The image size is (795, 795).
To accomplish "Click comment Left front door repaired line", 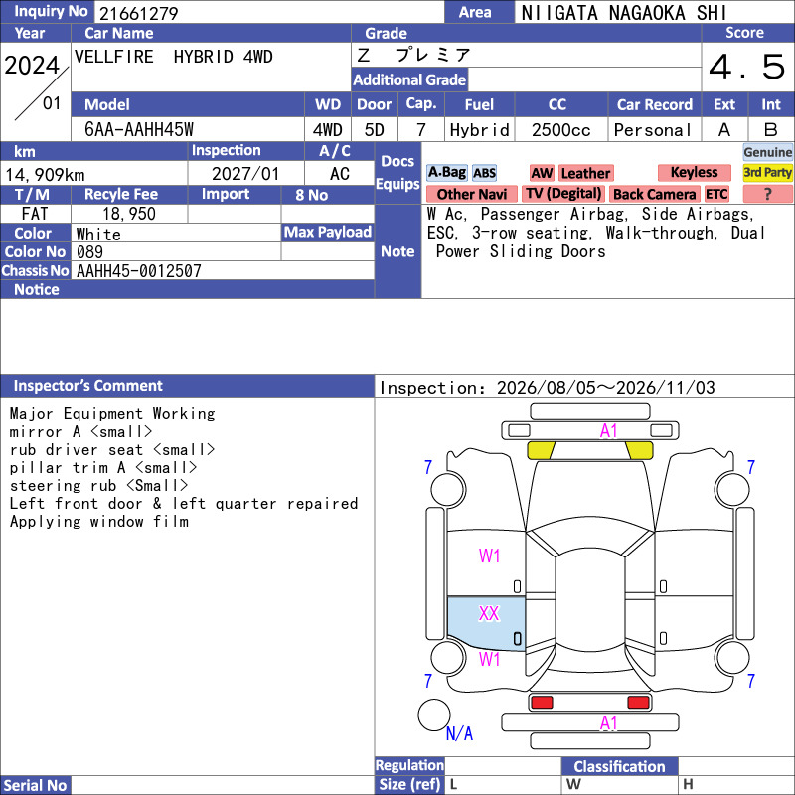I will pos(184,504).
